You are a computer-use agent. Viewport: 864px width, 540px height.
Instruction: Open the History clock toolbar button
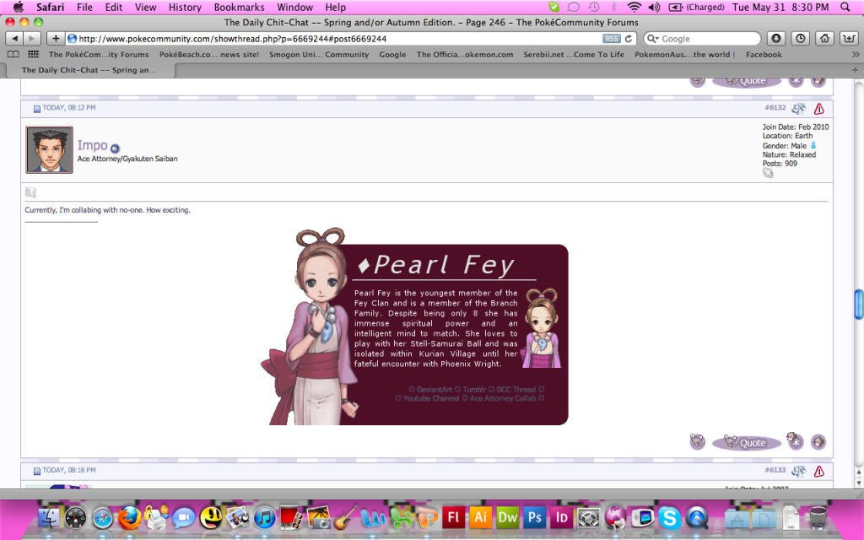[x=800, y=39]
